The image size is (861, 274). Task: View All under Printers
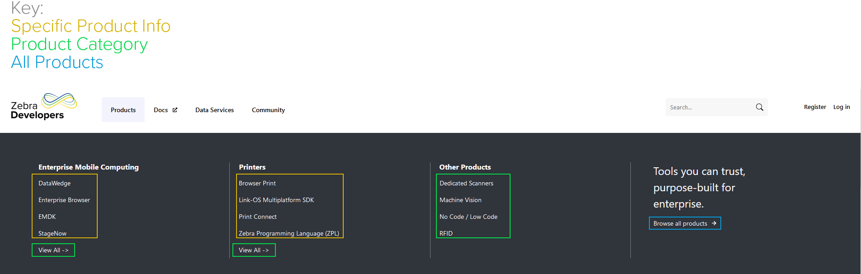pyautogui.click(x=254, y=250)
